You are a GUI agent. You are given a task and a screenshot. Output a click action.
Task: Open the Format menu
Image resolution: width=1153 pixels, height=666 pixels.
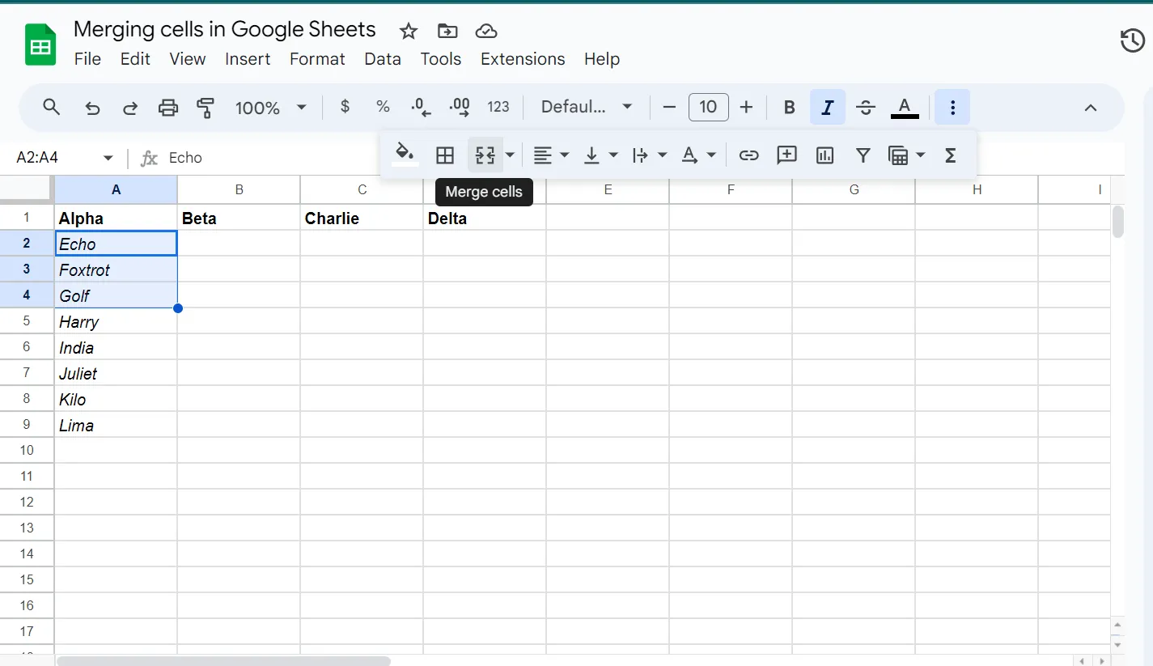click(317, 59)
